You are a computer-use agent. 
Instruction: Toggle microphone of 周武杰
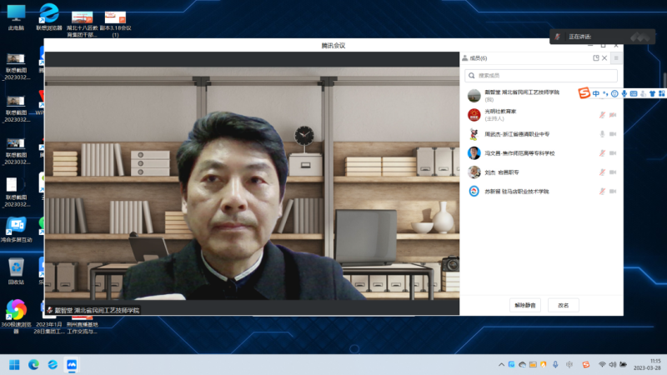[602, 134]
